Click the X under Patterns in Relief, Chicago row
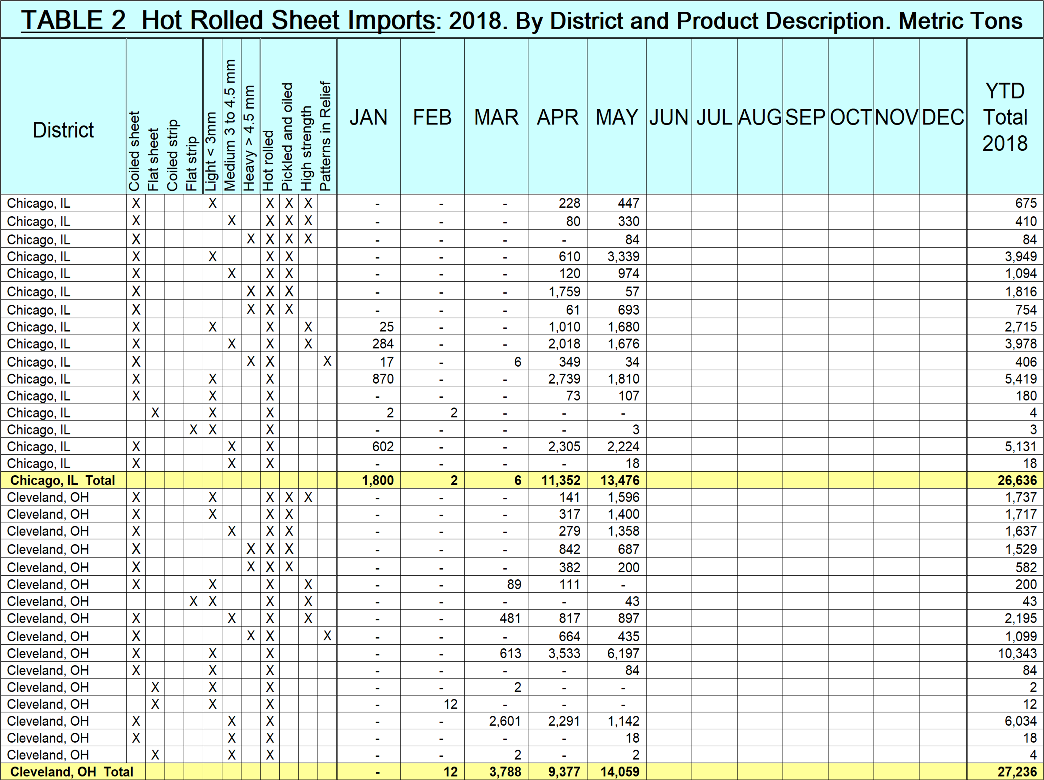The width and height of the screenshot is (1044, 780). point(327,362)
